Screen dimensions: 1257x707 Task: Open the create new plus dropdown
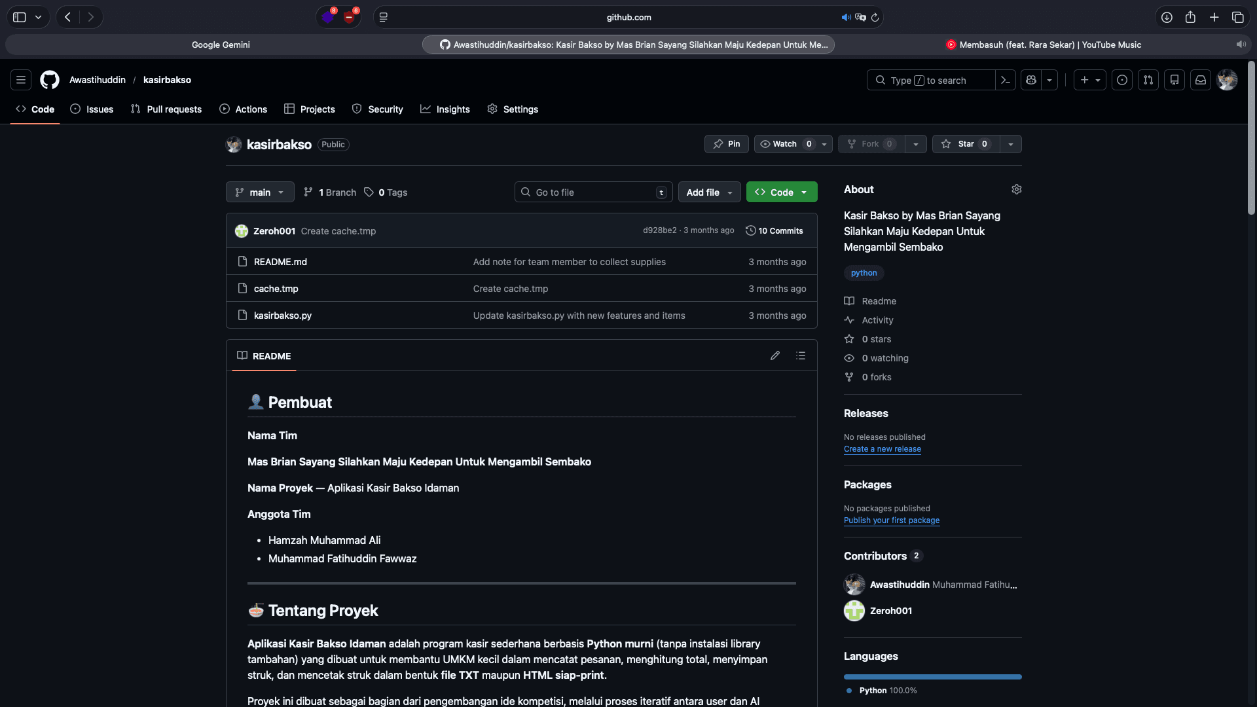click(x=1090, y=80)
